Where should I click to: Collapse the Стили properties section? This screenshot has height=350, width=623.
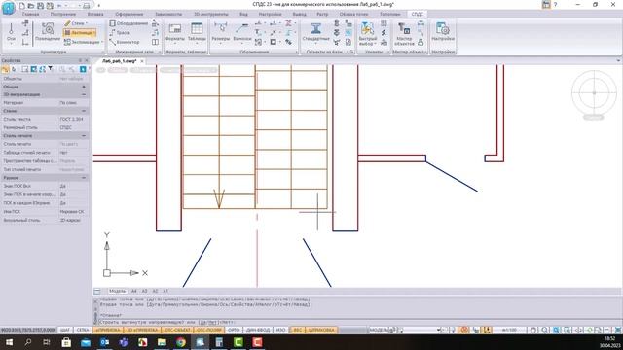(x=84, y=111)
